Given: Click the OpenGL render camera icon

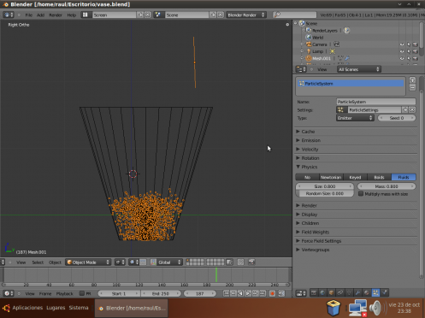Looking at the screenshot, I should (x=251, y=262).
